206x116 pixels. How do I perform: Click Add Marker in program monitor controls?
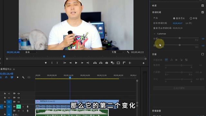[46, 63]
